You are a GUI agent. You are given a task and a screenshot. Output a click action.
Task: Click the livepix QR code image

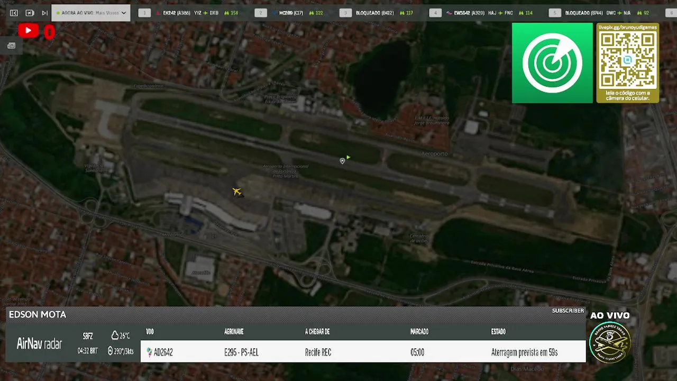coord(628,59)
